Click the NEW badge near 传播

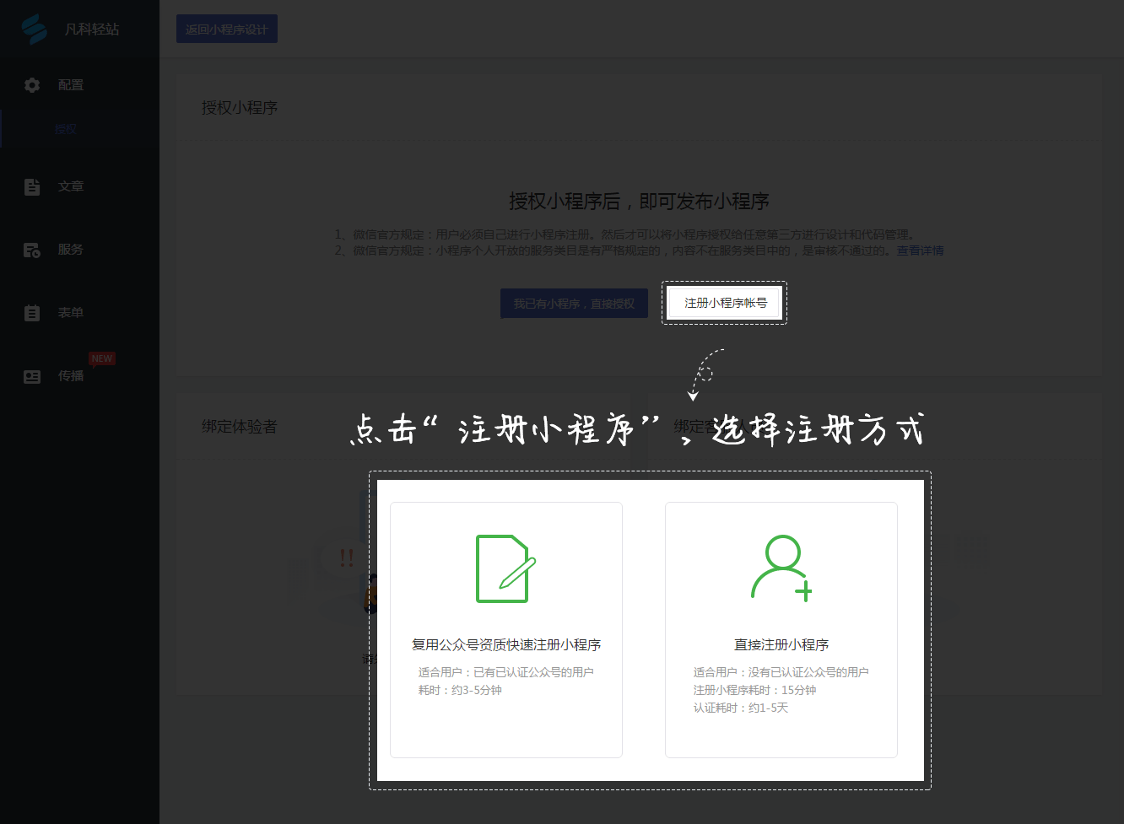pyautogui.click(x=102, y=358)
